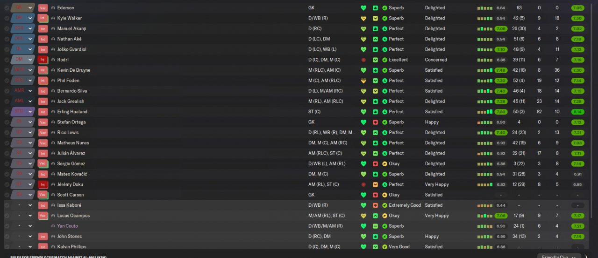Click Kyle Walker's 7.50 average rating pill
This screenshot has width=598, height=258.
pyautogui.click(x=577, y=18)
